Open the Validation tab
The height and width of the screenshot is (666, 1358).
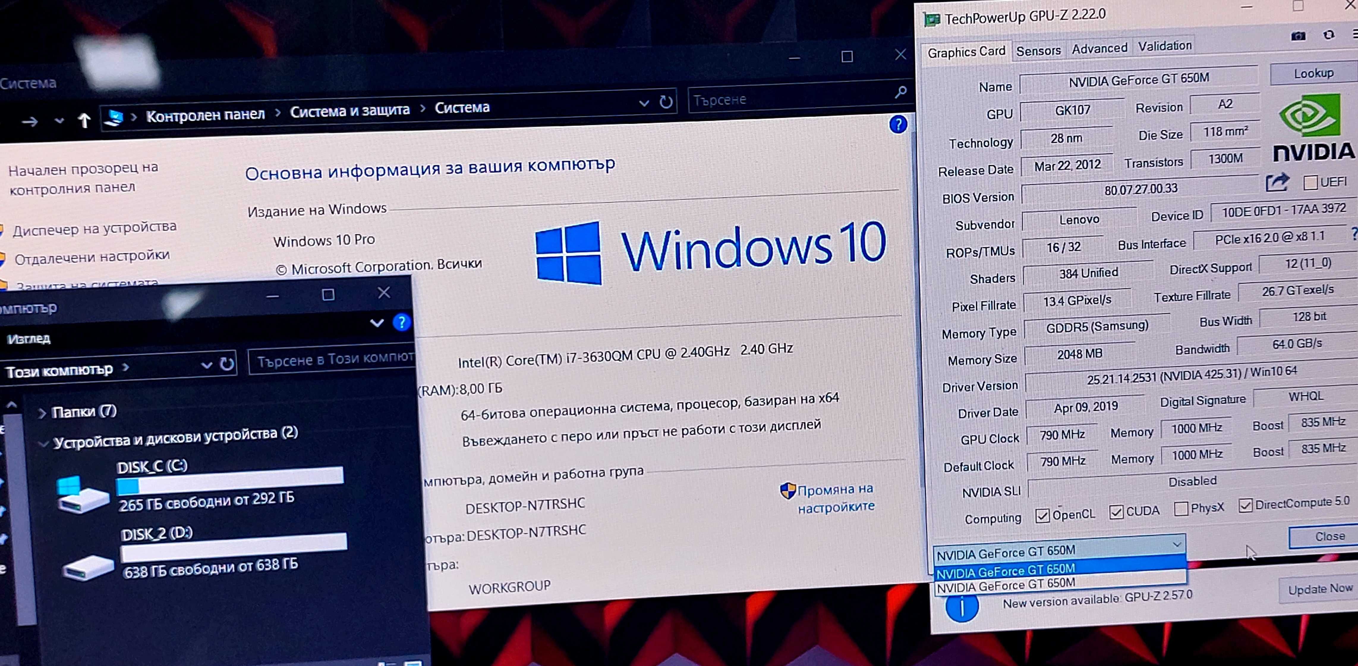click(x=1165, y=46)
